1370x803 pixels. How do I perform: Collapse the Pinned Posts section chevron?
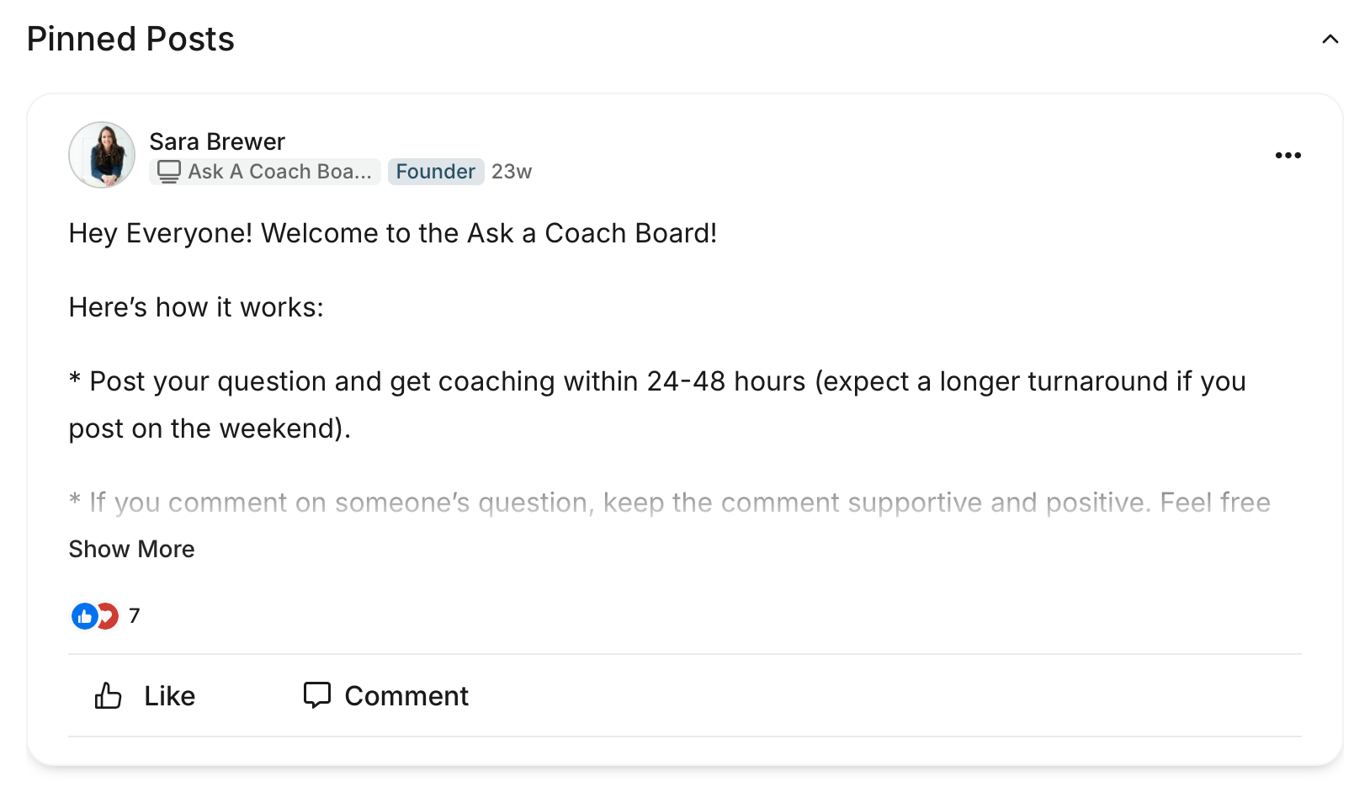(1330, 40)
